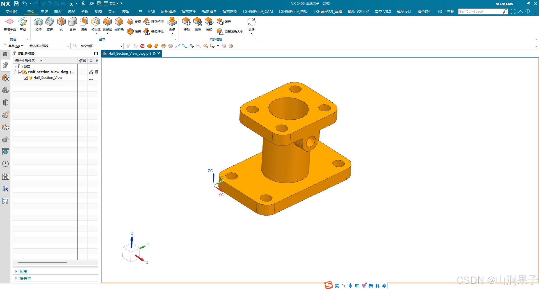539x289 pixels.
Task: Click the Edge Blend (边倒圆) icon
Action: 108,22
